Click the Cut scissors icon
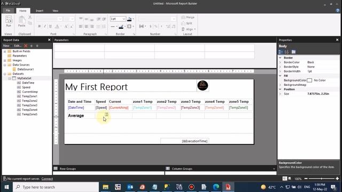This screenshot has width=342, height=192. click(30, 17)
